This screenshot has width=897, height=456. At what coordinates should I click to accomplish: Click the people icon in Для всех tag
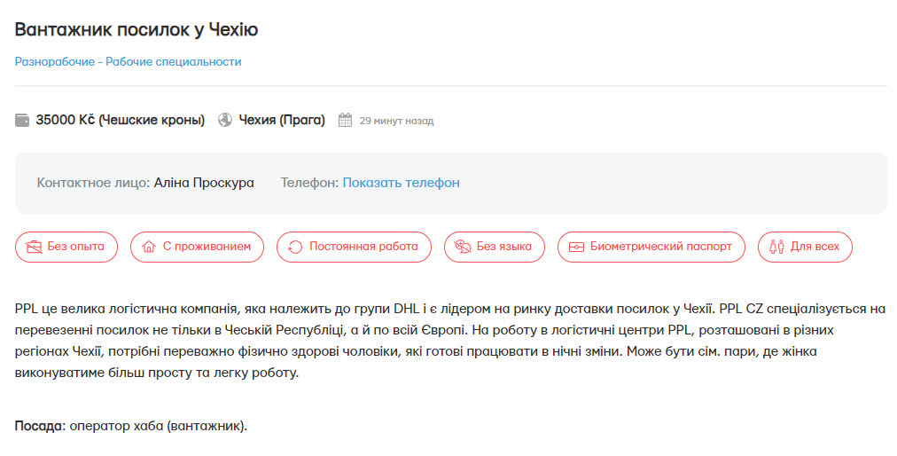(776, 247)
